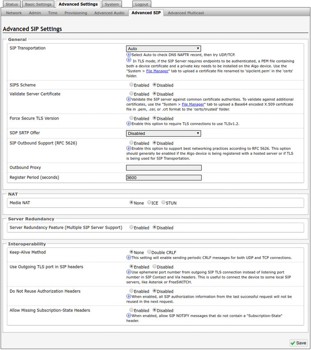Open the Basic Settings tab
The width and height of the screenshot is (311, 350).
click(38, 4)
